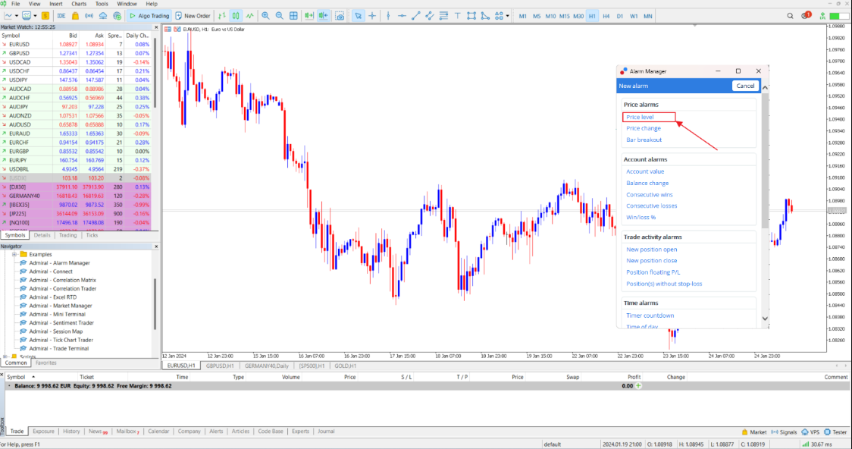This screenshot has width=852, height=449.
Task: Open depth of market dollar icon
Action: (45, 16)
